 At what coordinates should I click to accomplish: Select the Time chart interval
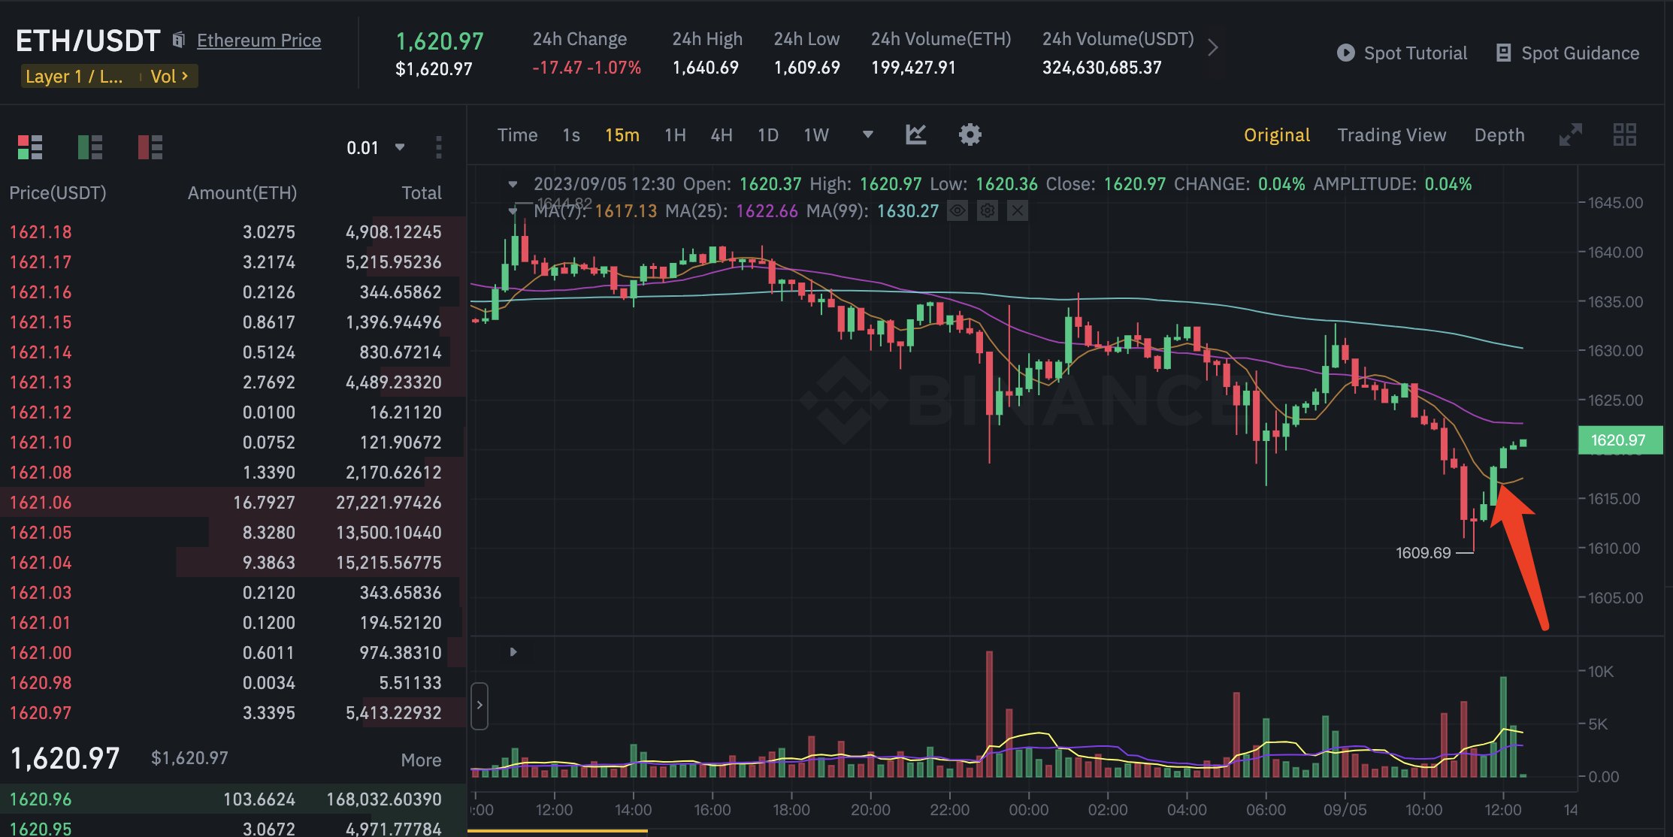[x=517, y=135]
